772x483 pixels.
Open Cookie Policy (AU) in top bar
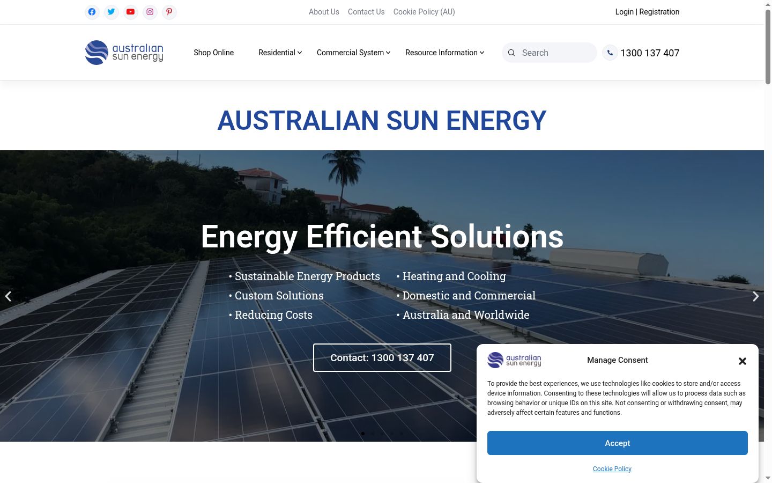(x=424, y=12)
